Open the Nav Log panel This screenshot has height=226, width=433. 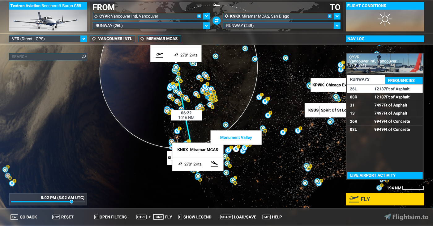click(x=385, y=39)
